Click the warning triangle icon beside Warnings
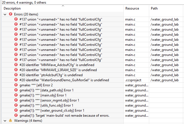Image resolution: width=184 pixels, height=124 pixels. (11, 121)
